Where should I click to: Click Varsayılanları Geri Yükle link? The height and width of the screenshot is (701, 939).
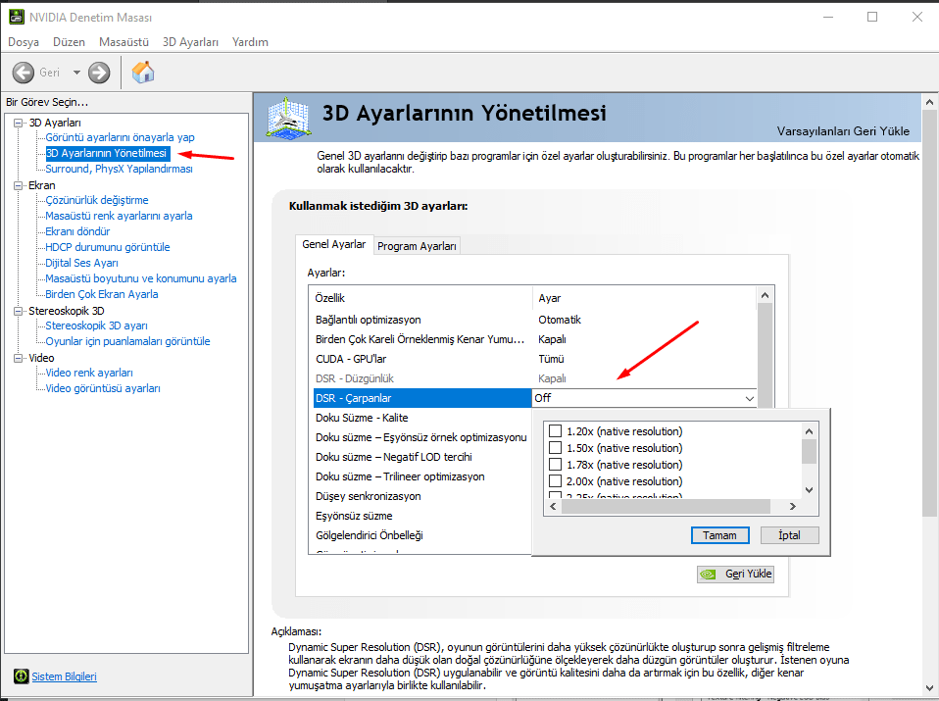[843, 131]
